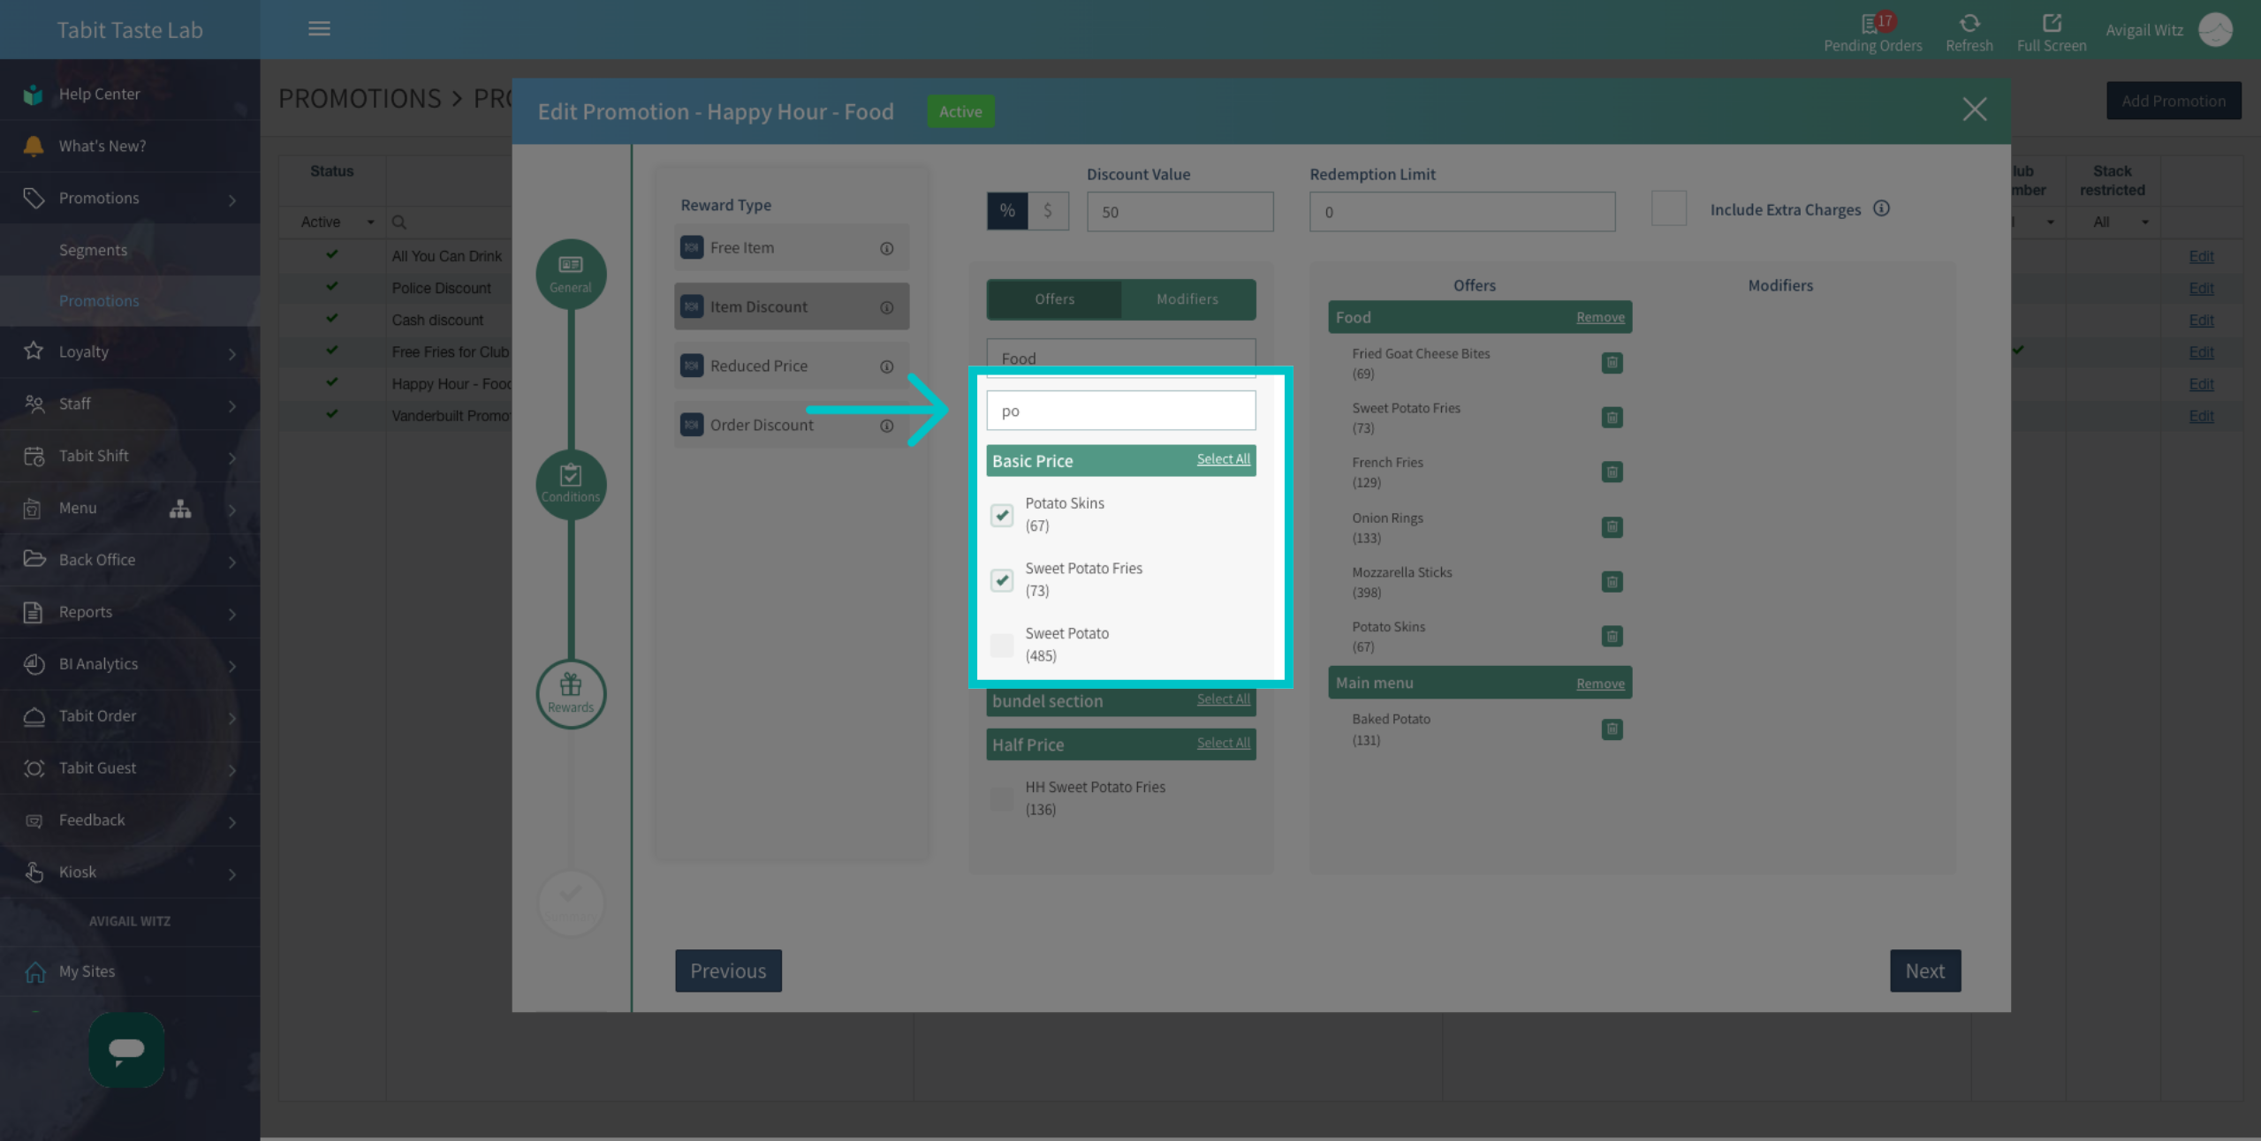Screen dimensions: 2261x1141
Task: Click the Refresh icon
Action: point(1969,23)
